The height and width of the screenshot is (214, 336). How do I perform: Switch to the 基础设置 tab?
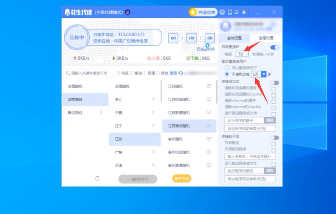pos(234,38)
